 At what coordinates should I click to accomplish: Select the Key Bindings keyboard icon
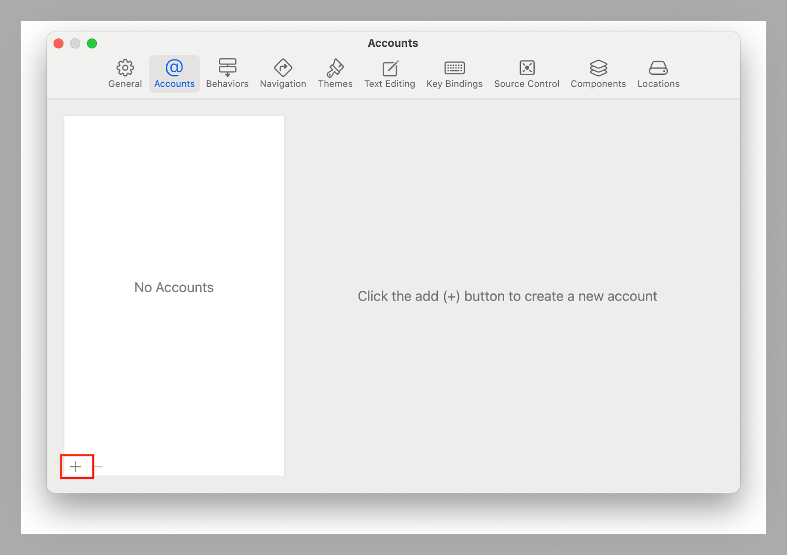point(454,68)
